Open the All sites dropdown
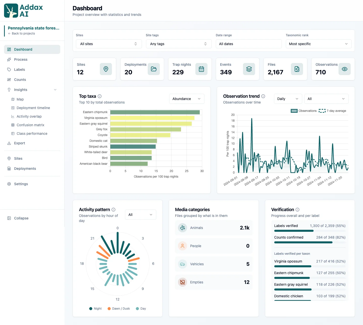The height and width of the screenshot is (325, 363). [x=109, y=44]
